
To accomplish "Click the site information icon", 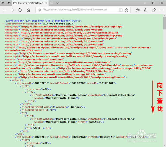I will [x=39, y=10].
